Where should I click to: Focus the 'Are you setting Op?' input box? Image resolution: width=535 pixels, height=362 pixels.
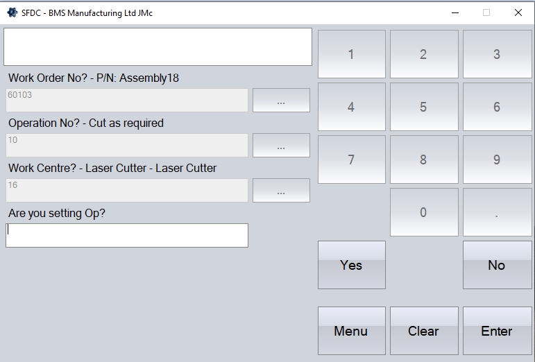[x=127, y=235]
